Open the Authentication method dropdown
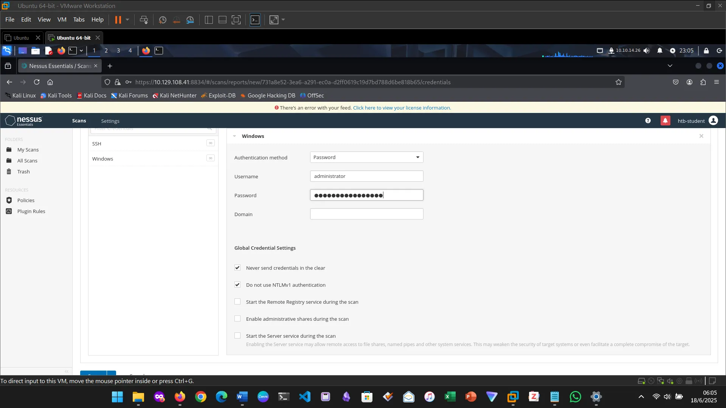The image size is (726, 408). 366,157
